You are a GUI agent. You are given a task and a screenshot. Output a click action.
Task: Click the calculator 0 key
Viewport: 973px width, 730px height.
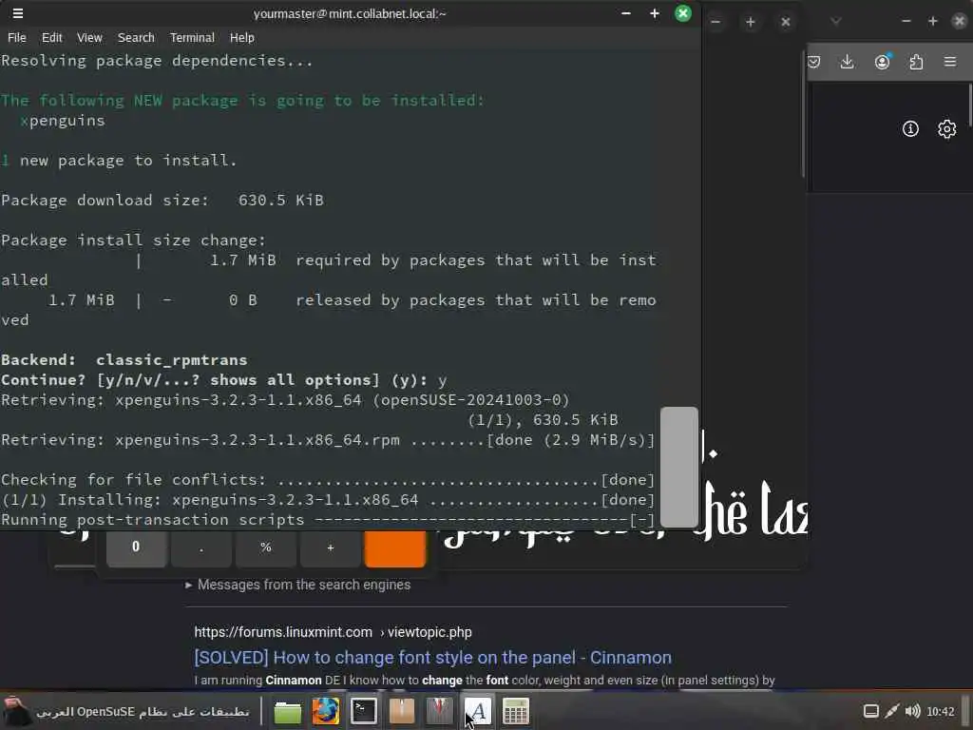coord(136,547)
